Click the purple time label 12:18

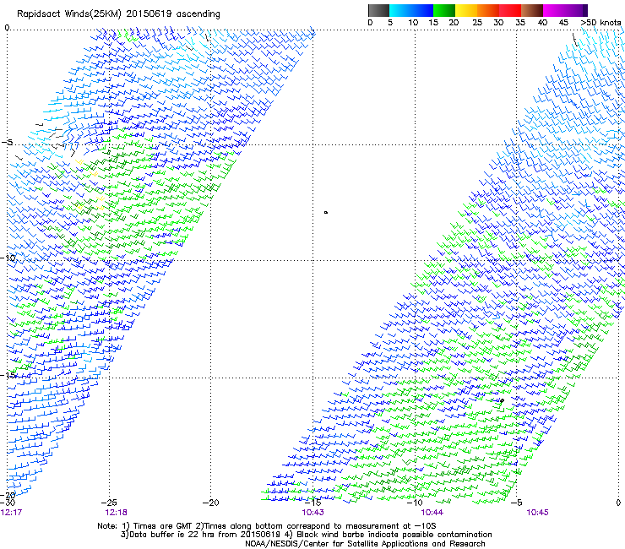[x=116, y=513]
